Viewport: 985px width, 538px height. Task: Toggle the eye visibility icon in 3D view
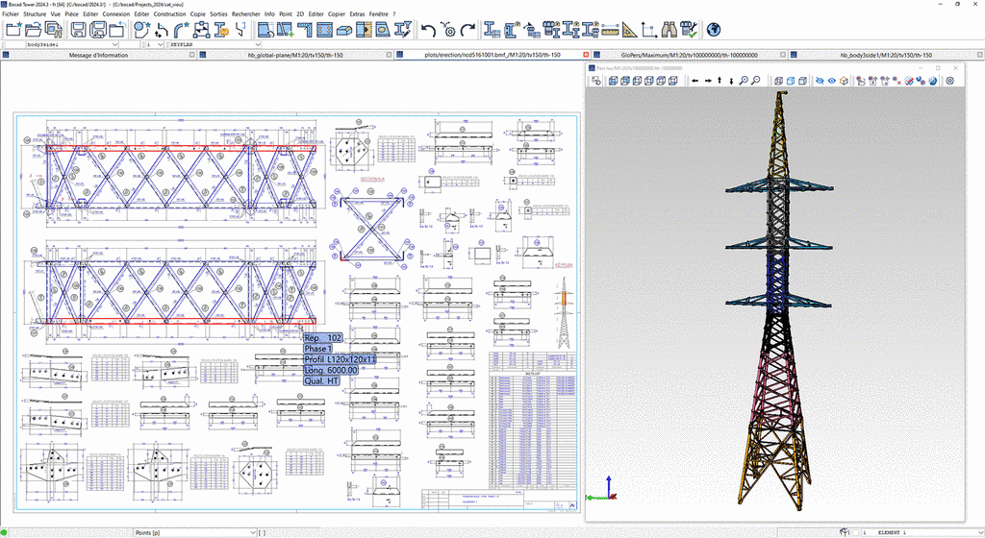coord(831,81)
